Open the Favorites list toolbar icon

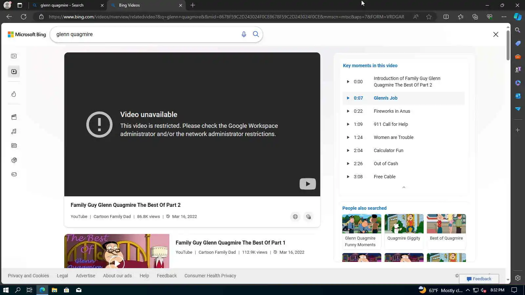point(461,17)
